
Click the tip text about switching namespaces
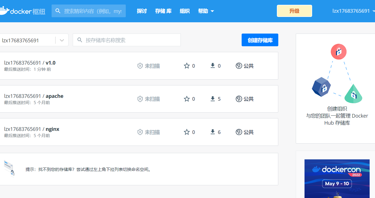point(89,170)
